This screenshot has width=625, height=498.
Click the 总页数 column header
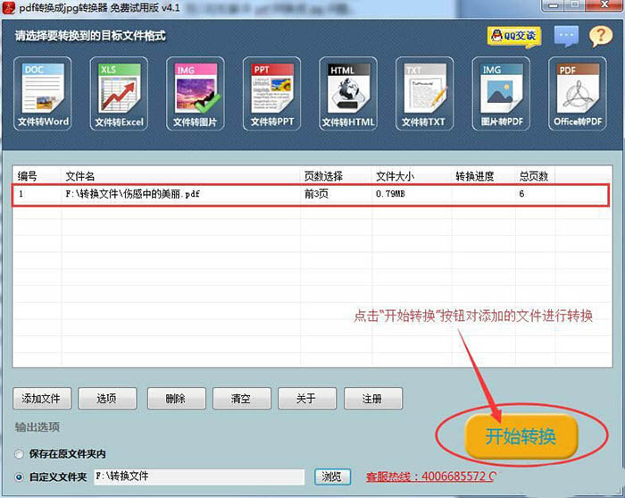point(534,176)
